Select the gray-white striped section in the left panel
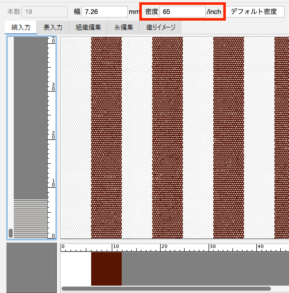Viewport: 289px width, 293px height. 31,219
